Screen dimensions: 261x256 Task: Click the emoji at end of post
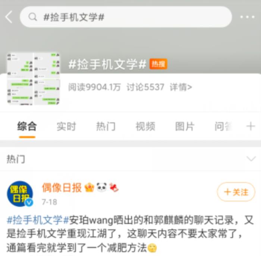coord(152,248)
